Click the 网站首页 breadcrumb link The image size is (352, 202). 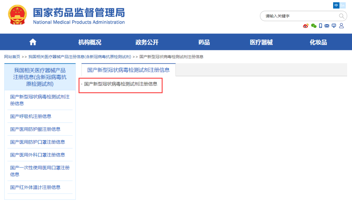click(12, 57)
